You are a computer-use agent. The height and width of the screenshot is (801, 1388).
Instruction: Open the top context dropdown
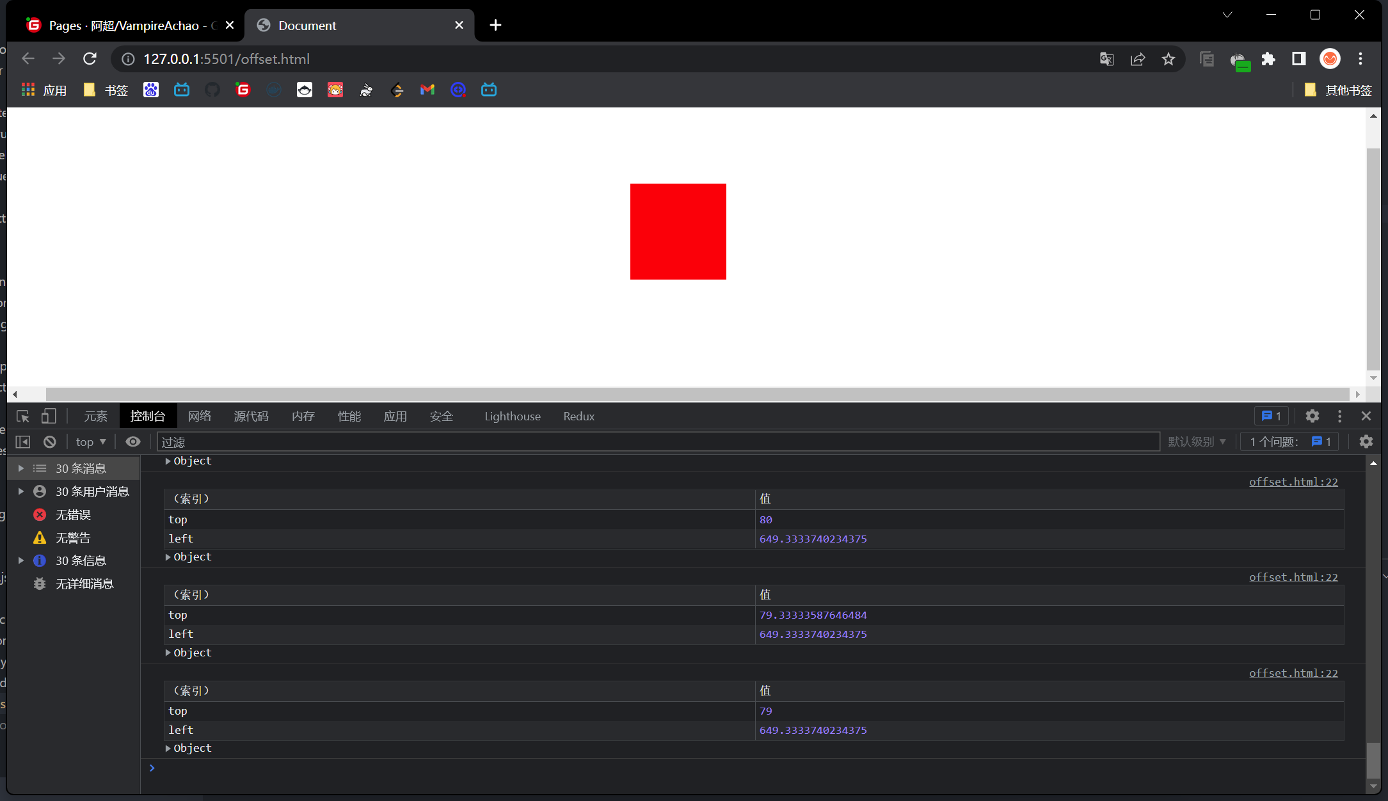click(91, 442)
